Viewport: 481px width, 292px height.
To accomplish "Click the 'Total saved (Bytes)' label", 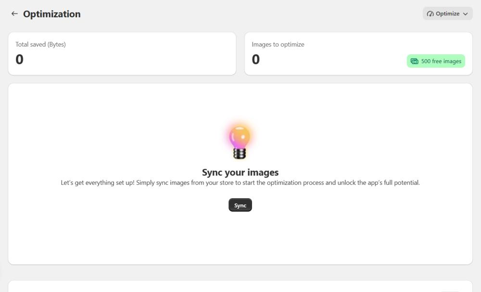I will 40,44.
